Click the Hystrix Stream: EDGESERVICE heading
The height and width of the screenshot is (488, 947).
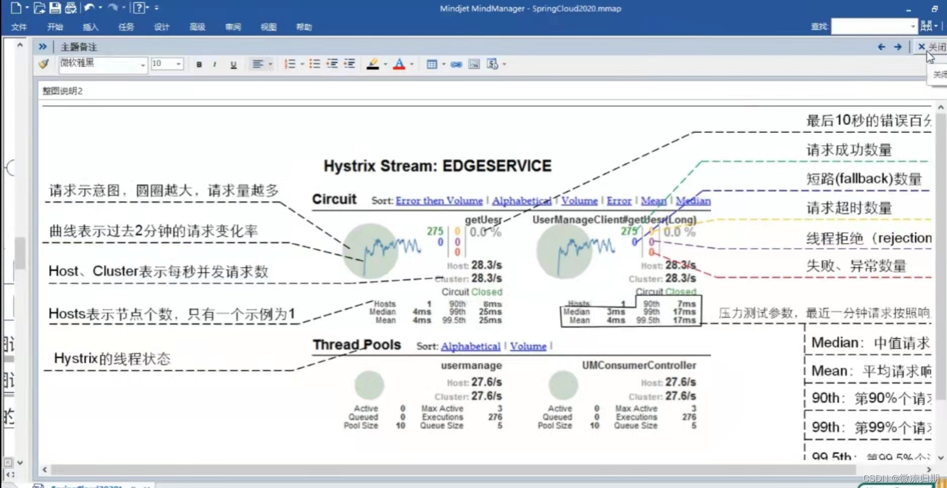pyautogui.click(x=437, y=166)
